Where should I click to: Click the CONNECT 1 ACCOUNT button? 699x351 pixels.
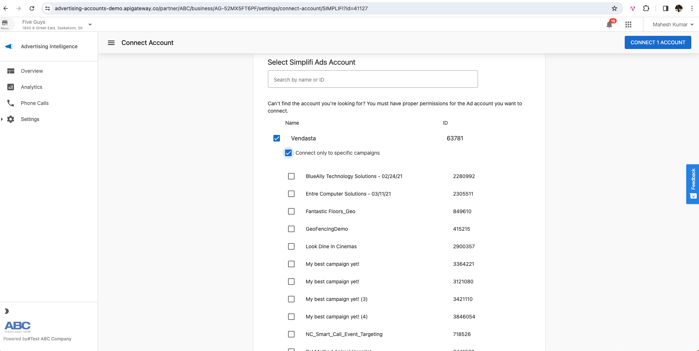(x=657, y=42)
